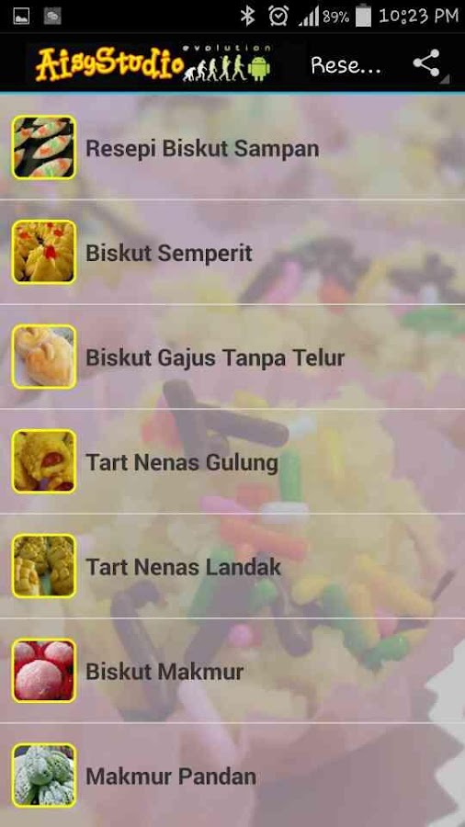Tap the alarm clock status icon
465x827 pixels.
click(278, 17)
